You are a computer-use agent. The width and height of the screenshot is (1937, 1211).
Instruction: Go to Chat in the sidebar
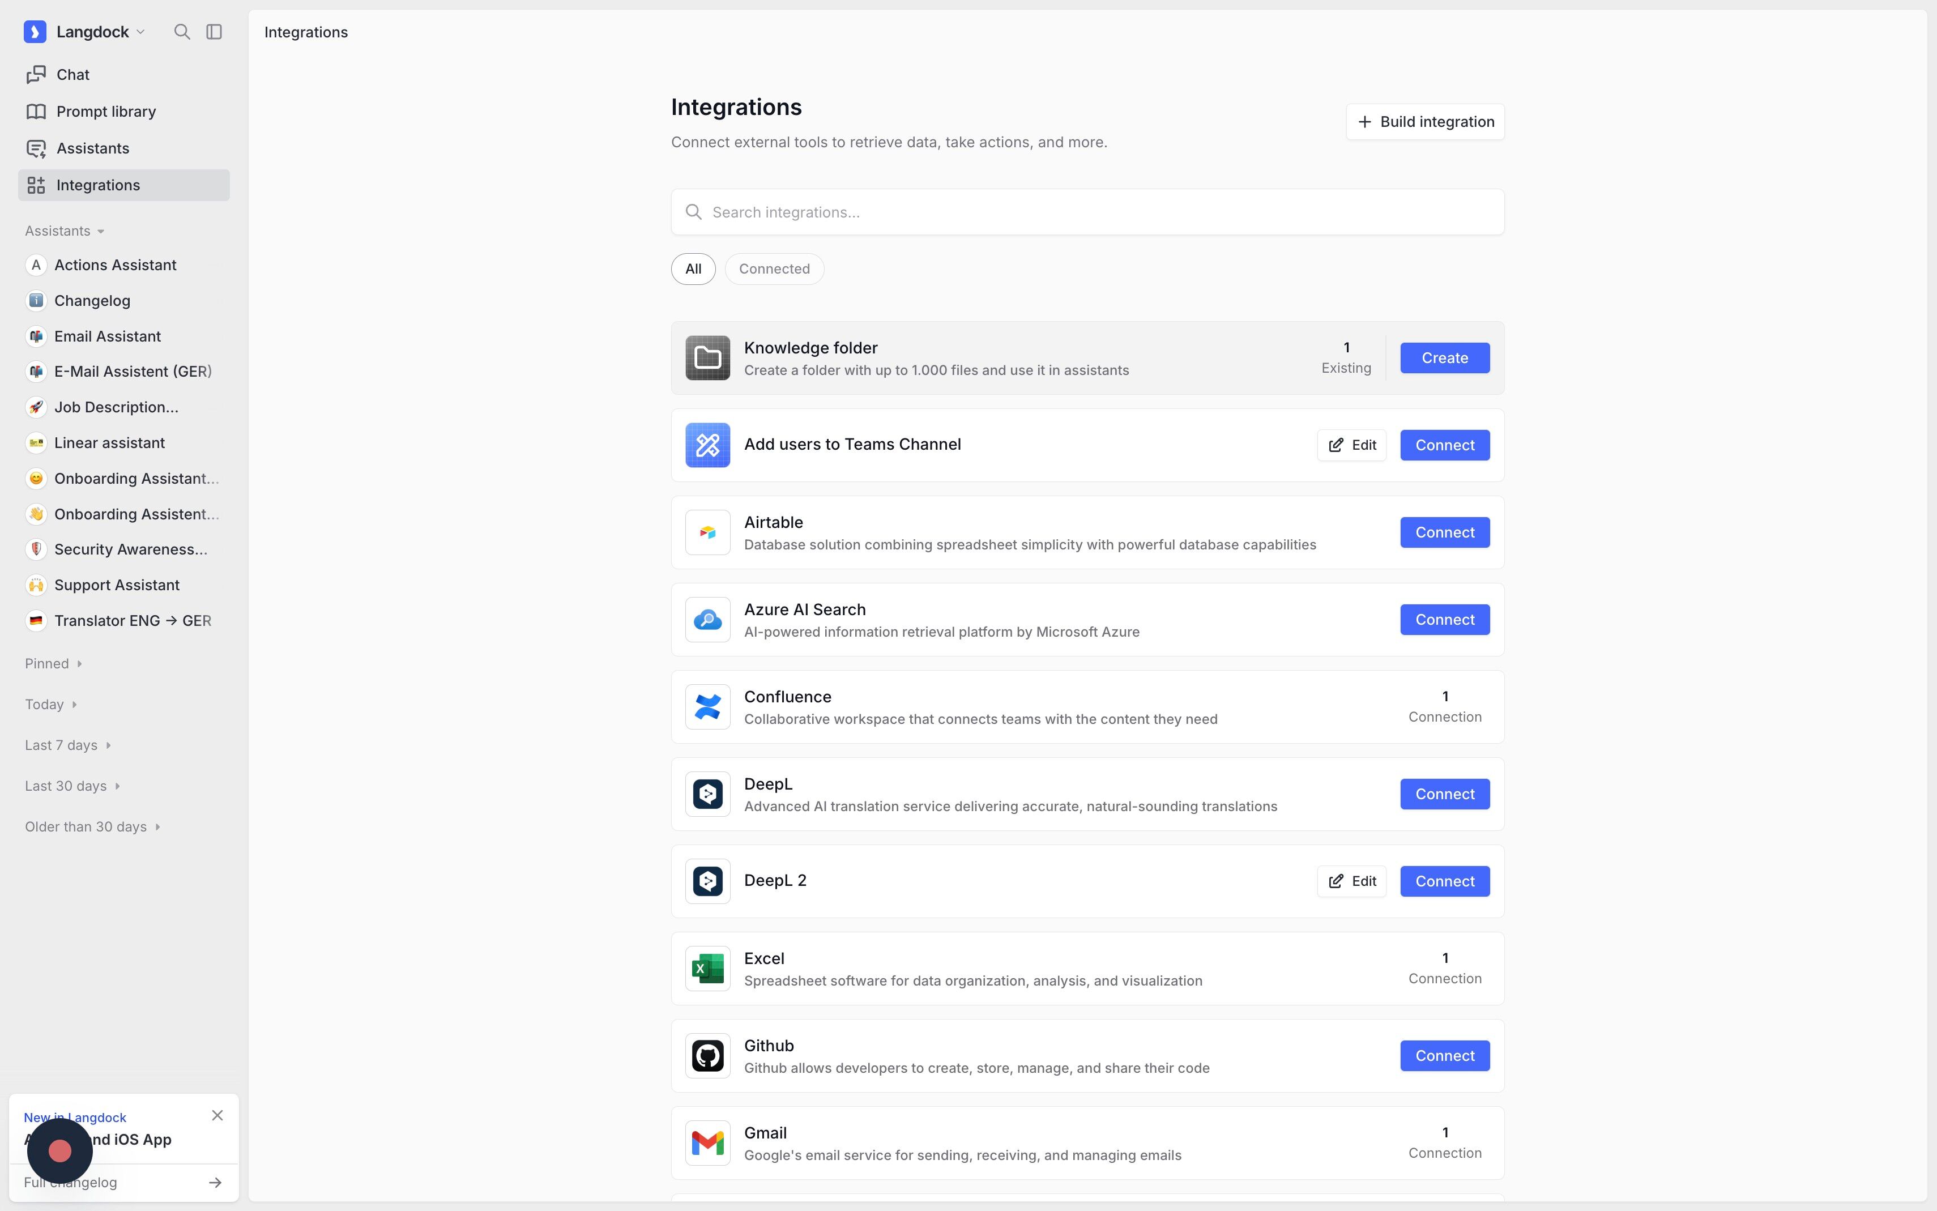[72, 75]
